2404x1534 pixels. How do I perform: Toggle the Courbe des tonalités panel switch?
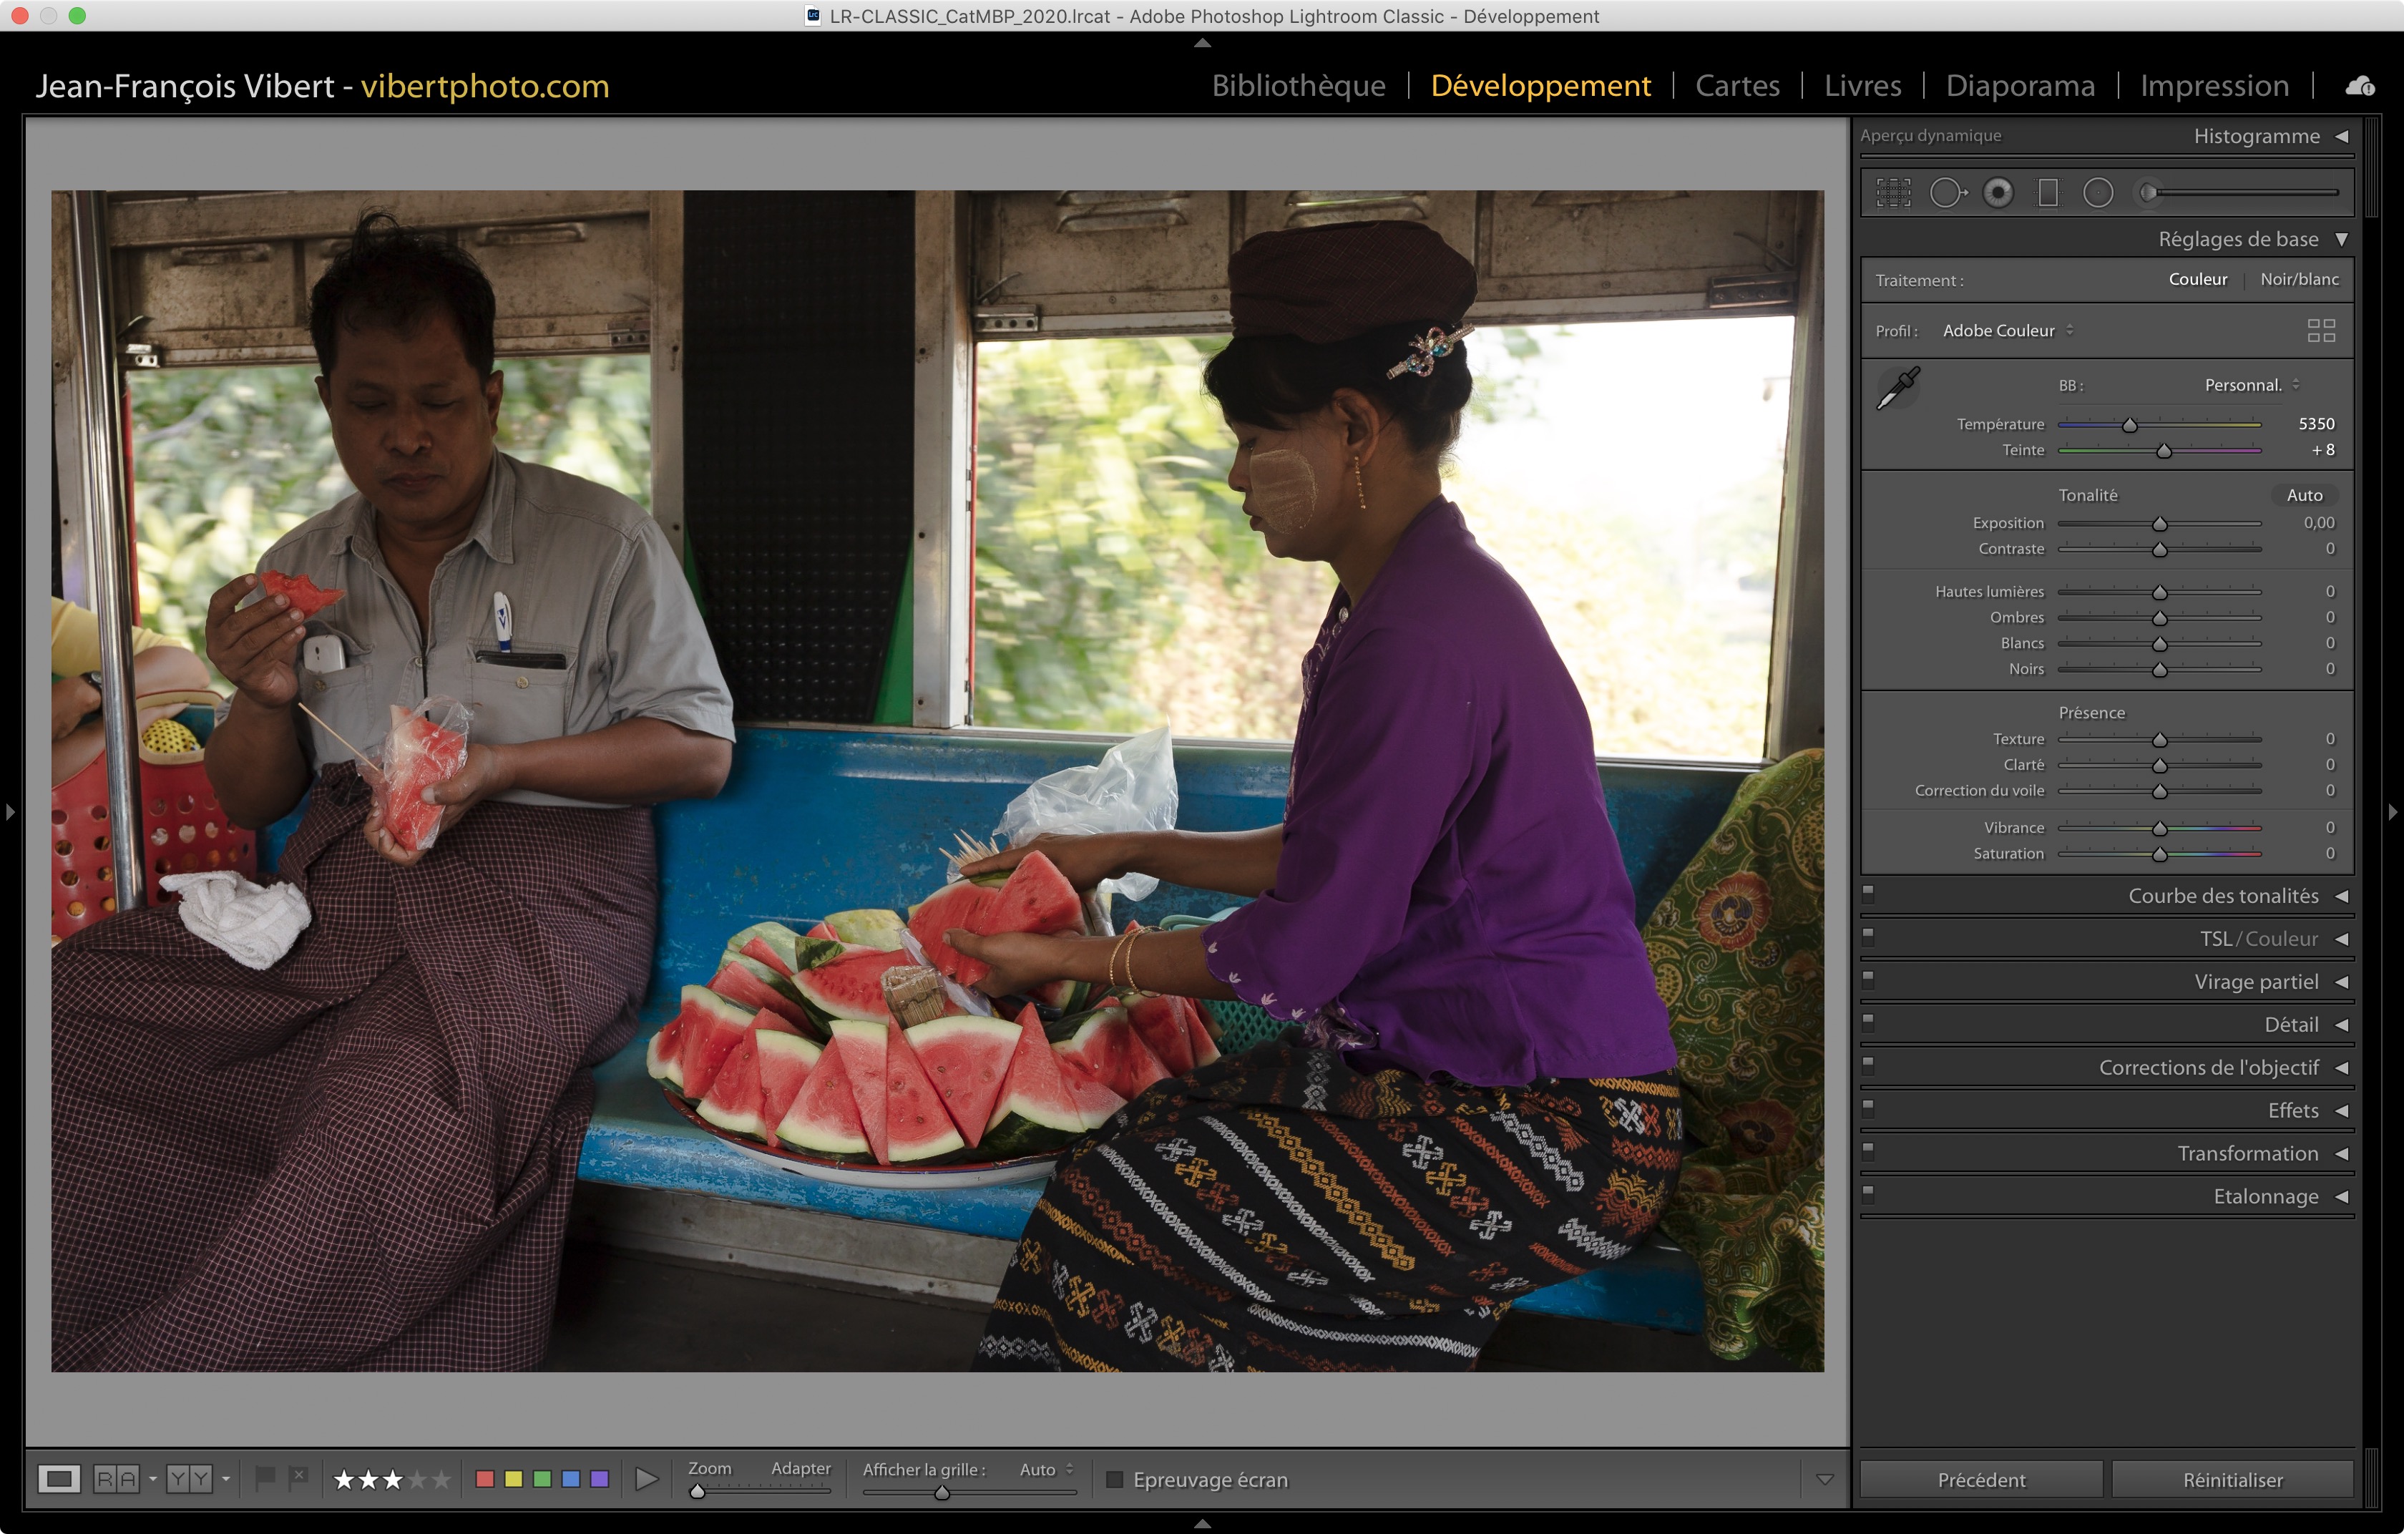[x=1868, y=893]
